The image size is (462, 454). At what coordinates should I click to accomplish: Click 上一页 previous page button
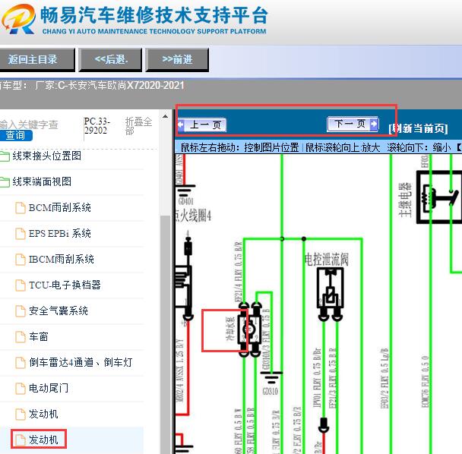pyautogui.click(x=202, y=125)
